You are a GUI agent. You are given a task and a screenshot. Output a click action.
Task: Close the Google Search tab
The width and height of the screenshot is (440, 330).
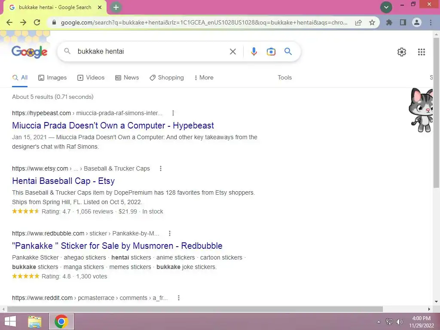(x=100, y=8)
